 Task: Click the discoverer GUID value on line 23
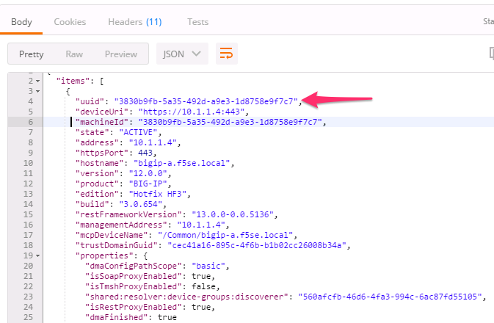tap(390, 297)
